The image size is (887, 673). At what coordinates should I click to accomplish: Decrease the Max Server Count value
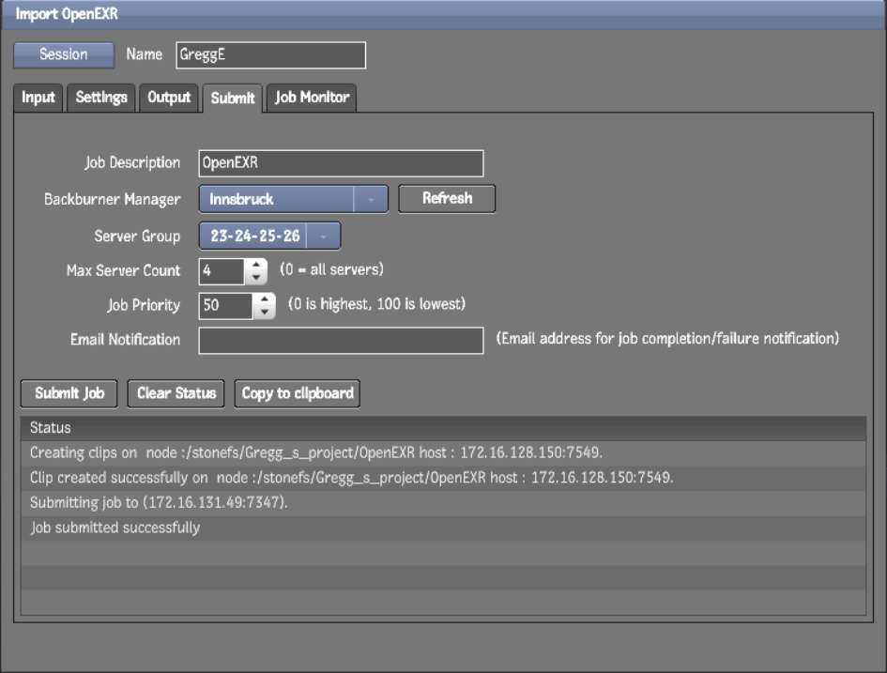coord(257,278)
